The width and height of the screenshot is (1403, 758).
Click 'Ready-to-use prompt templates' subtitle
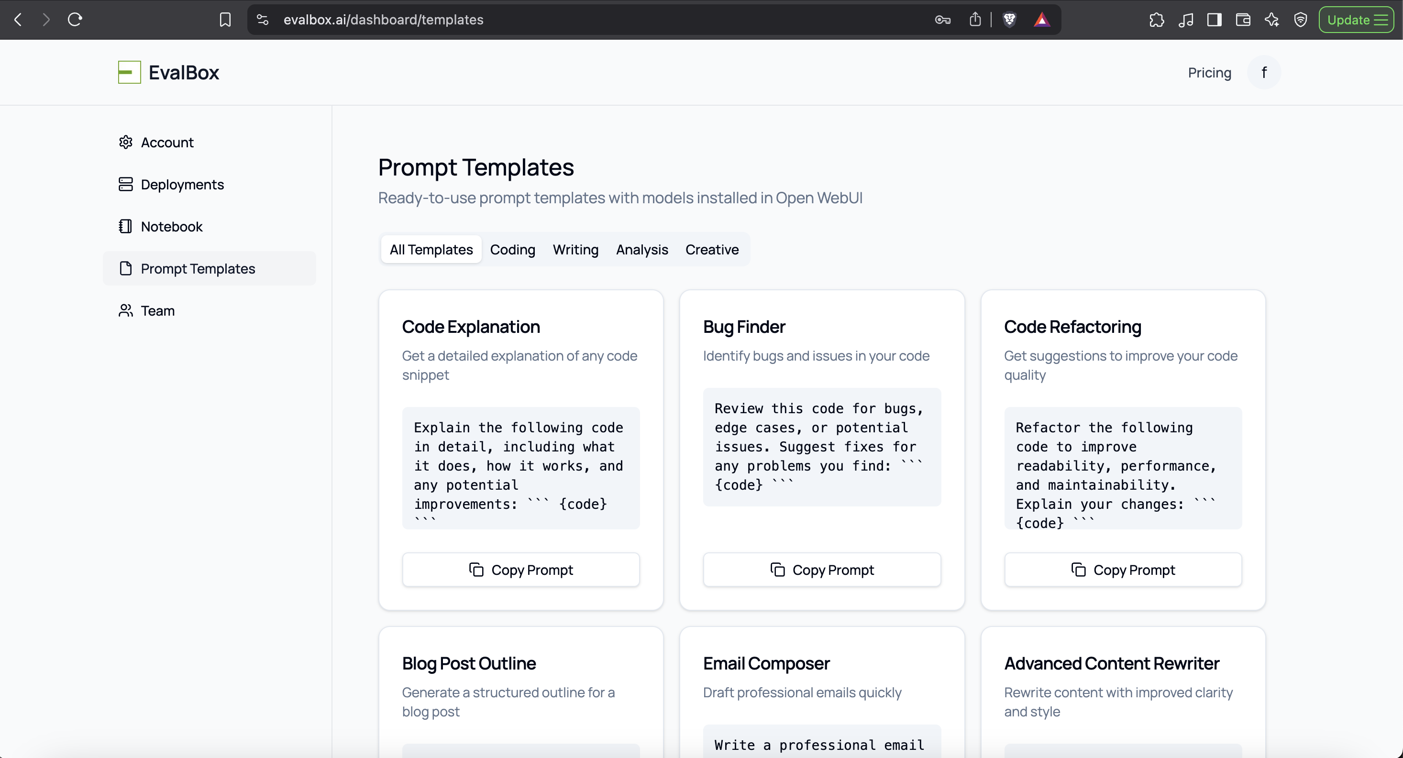coord(620,198)
